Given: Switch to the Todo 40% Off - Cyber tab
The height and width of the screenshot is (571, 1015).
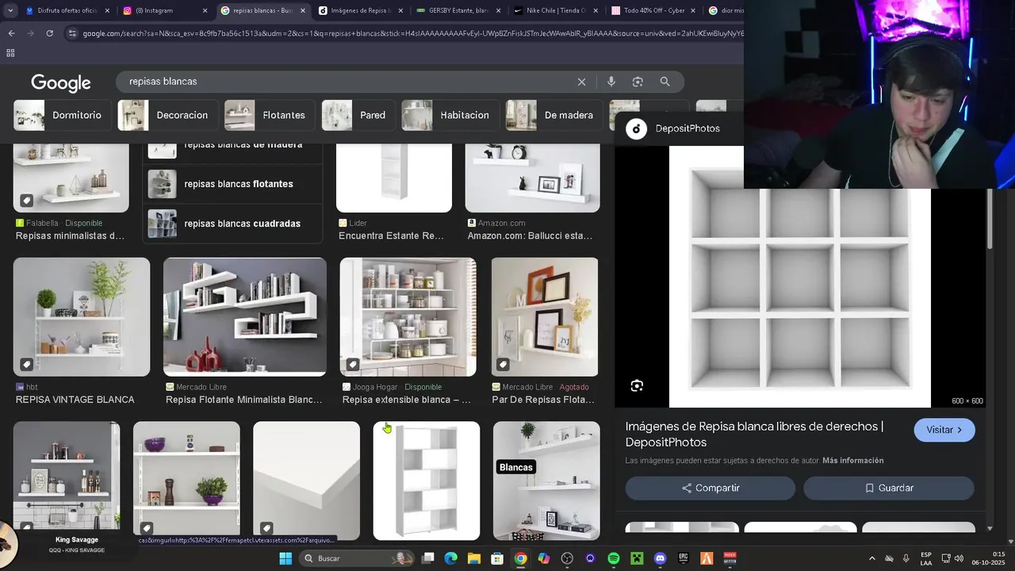Looking at the screenshot, I should tap(653, 11).
